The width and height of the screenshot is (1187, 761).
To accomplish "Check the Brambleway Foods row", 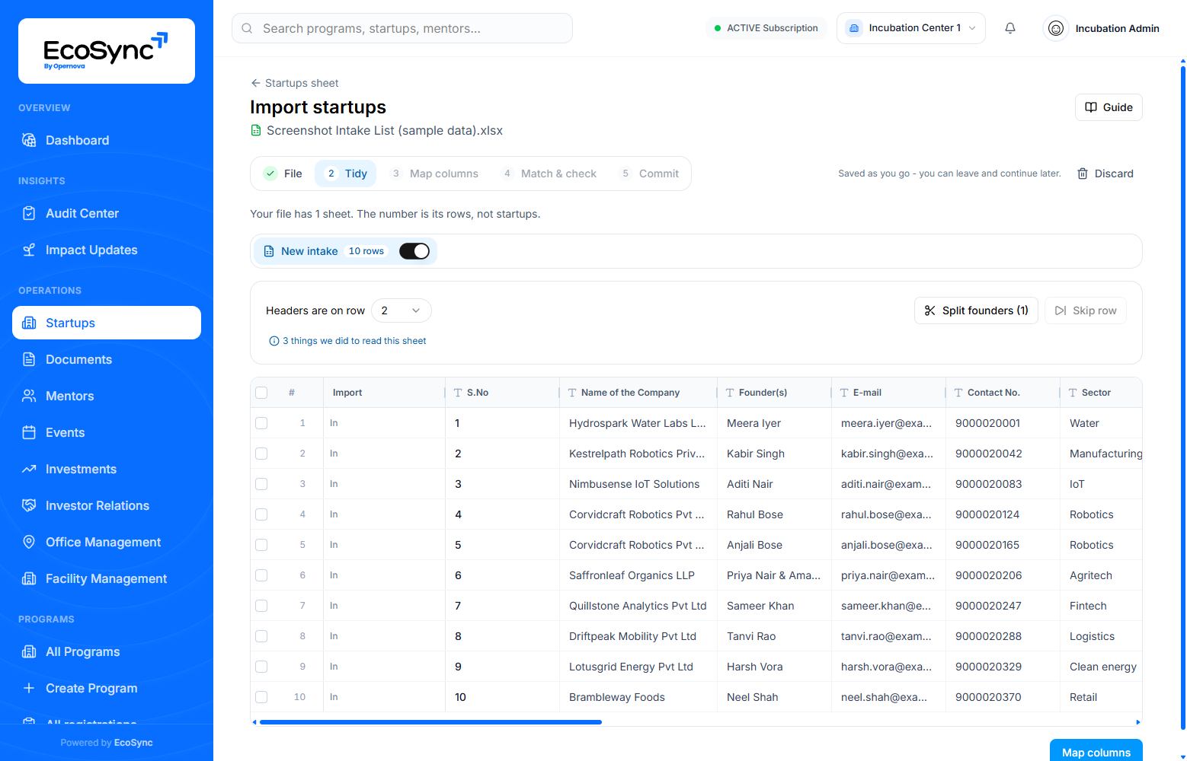I will coord(261,697).
